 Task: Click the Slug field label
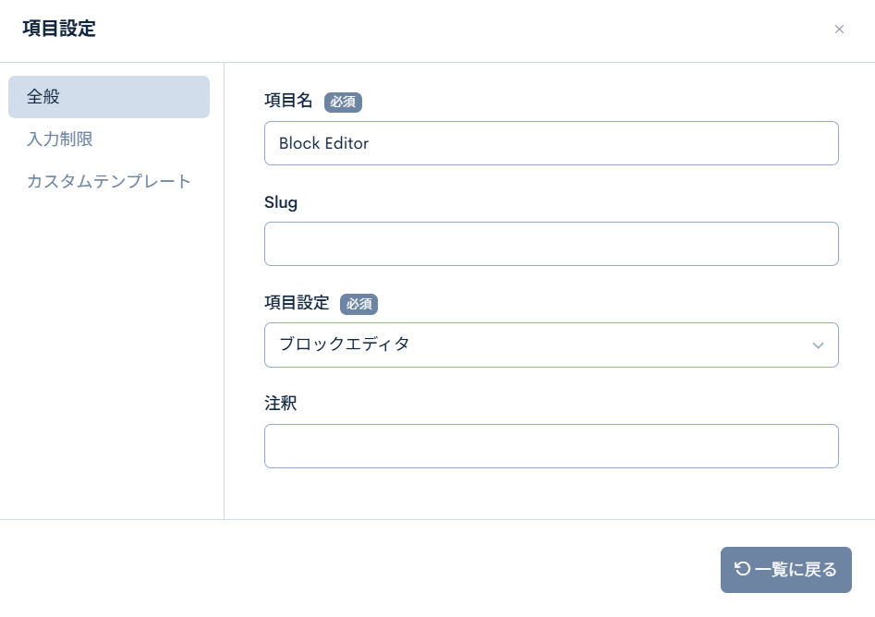click(x=281, y=202)
